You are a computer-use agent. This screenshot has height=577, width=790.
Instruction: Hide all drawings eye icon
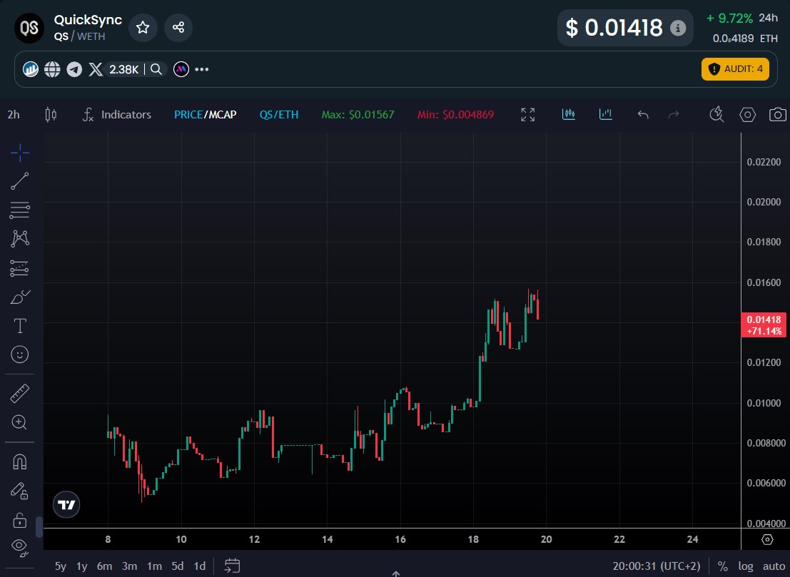[20, 547]
